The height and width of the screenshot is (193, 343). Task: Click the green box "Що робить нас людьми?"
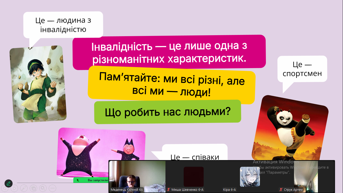[x=168, y=112]
